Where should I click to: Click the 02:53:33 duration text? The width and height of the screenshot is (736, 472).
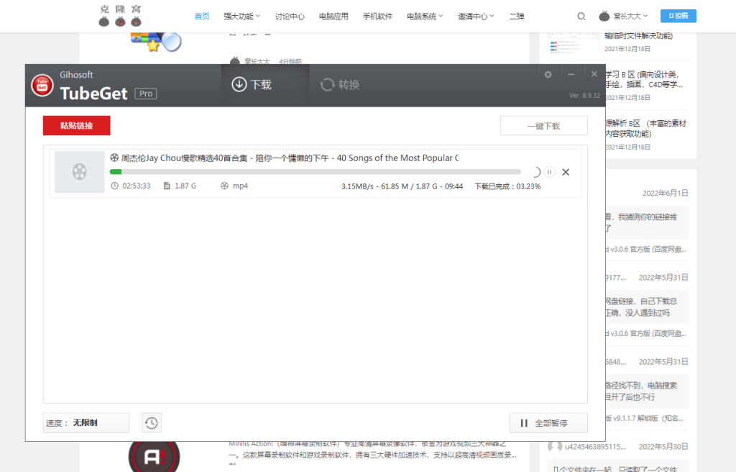[136, 186]
